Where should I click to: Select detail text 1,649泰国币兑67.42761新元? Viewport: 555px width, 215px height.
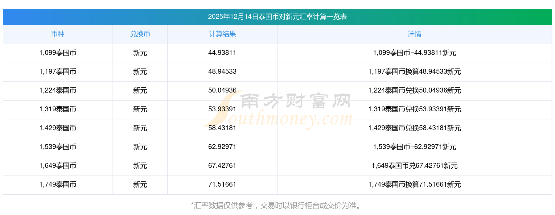(x=414, y=166)
